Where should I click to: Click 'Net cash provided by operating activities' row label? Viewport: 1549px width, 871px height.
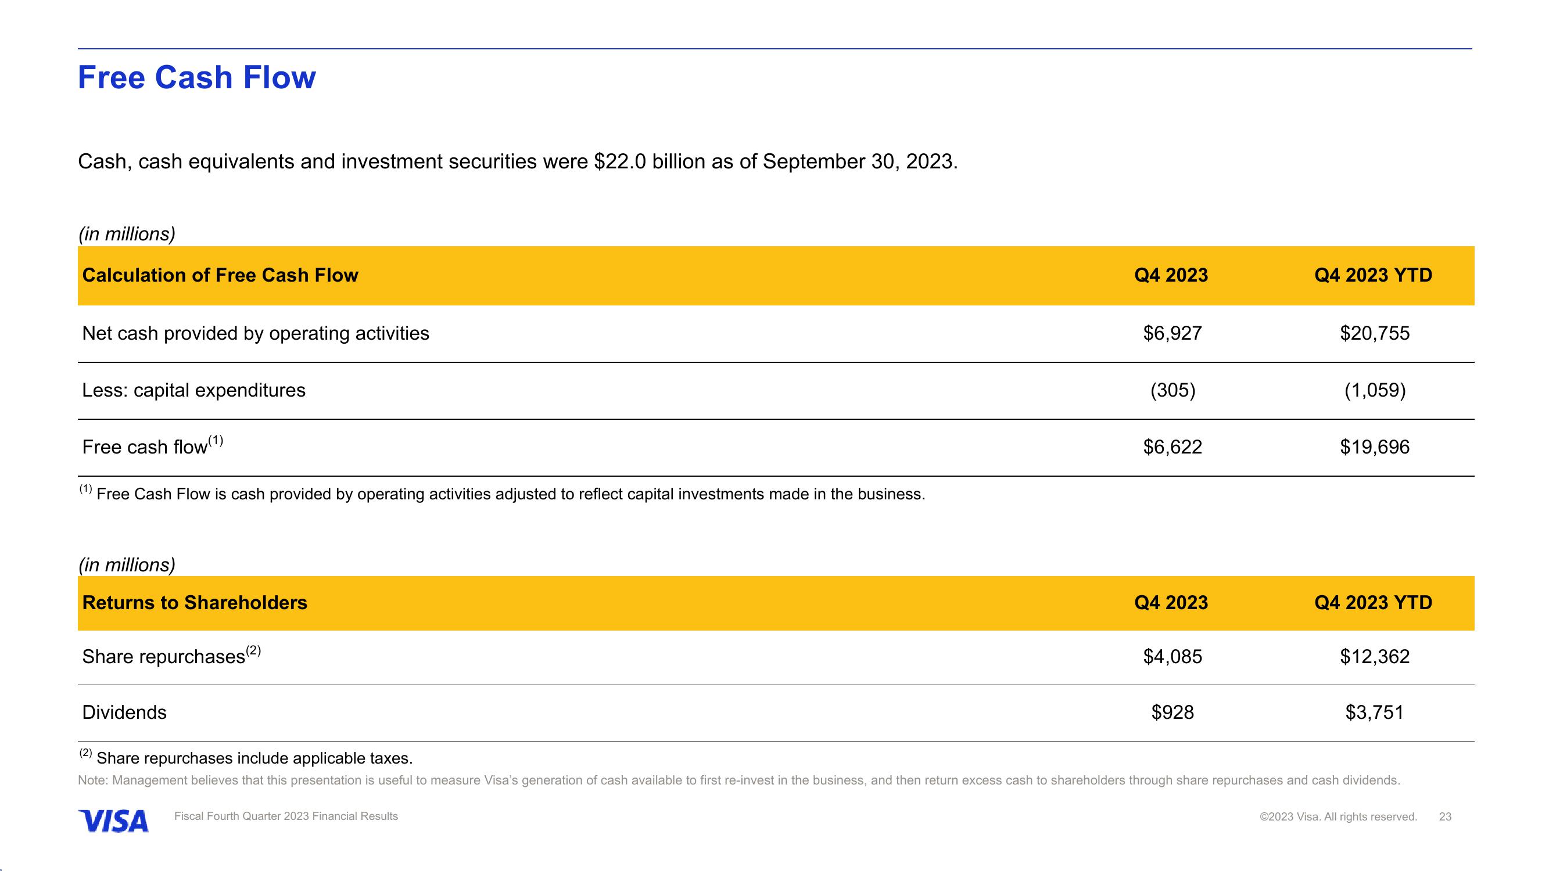(x=256, y=334)
